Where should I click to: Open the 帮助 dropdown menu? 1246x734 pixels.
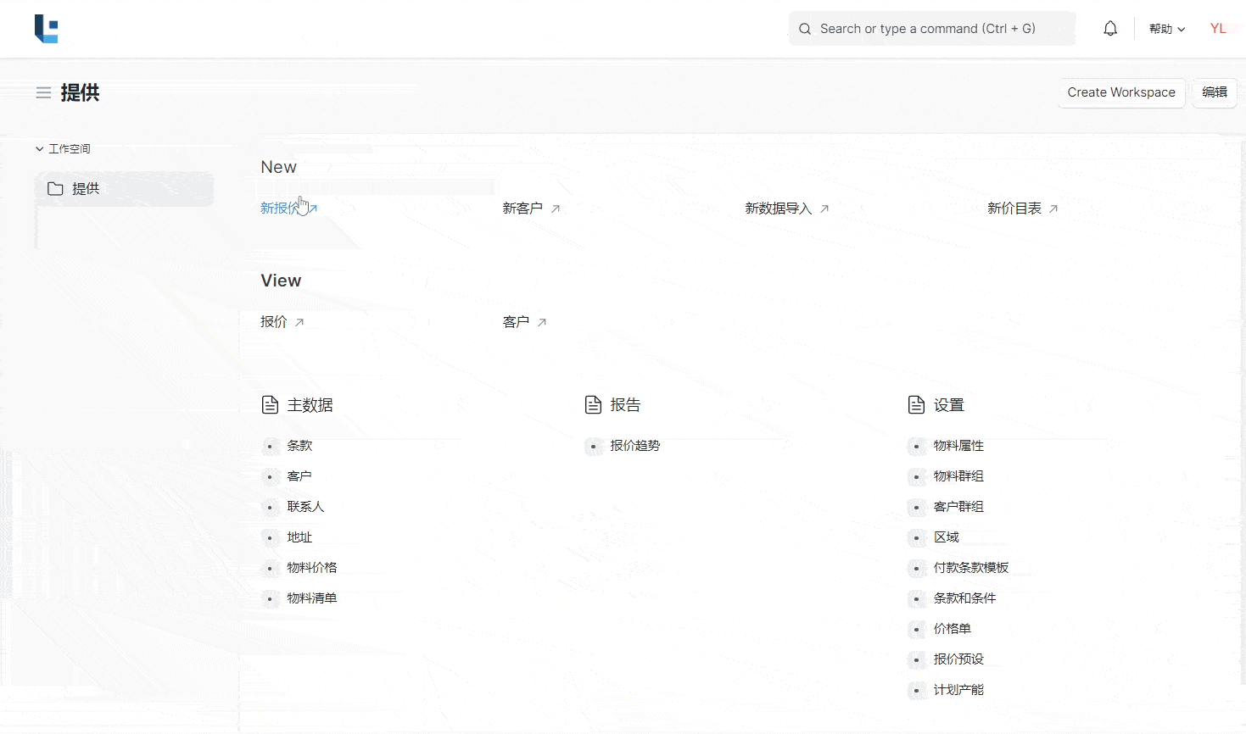pyautogui.click(x=1166, y=29)
